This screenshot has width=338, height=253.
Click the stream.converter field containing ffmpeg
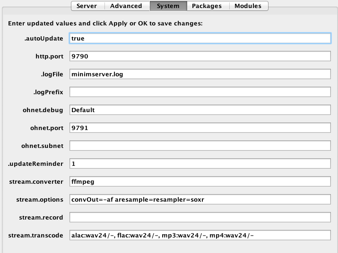coord(200,181)
